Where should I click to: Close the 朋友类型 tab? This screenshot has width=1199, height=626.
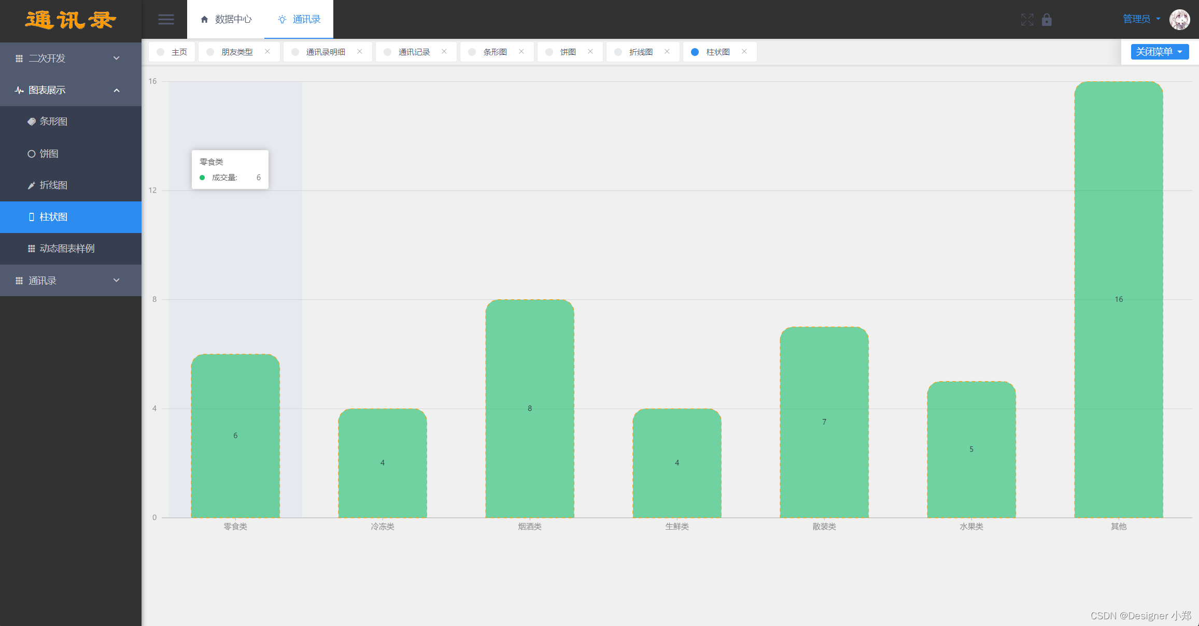(267, 51)
